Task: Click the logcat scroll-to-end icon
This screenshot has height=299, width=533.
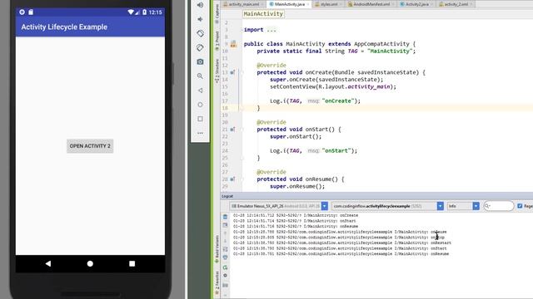Action: (x=225, y=225)
